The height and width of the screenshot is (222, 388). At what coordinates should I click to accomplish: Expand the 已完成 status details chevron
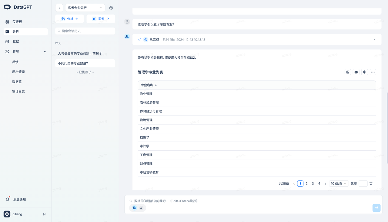pyautogui.click(x=374, y=40)
